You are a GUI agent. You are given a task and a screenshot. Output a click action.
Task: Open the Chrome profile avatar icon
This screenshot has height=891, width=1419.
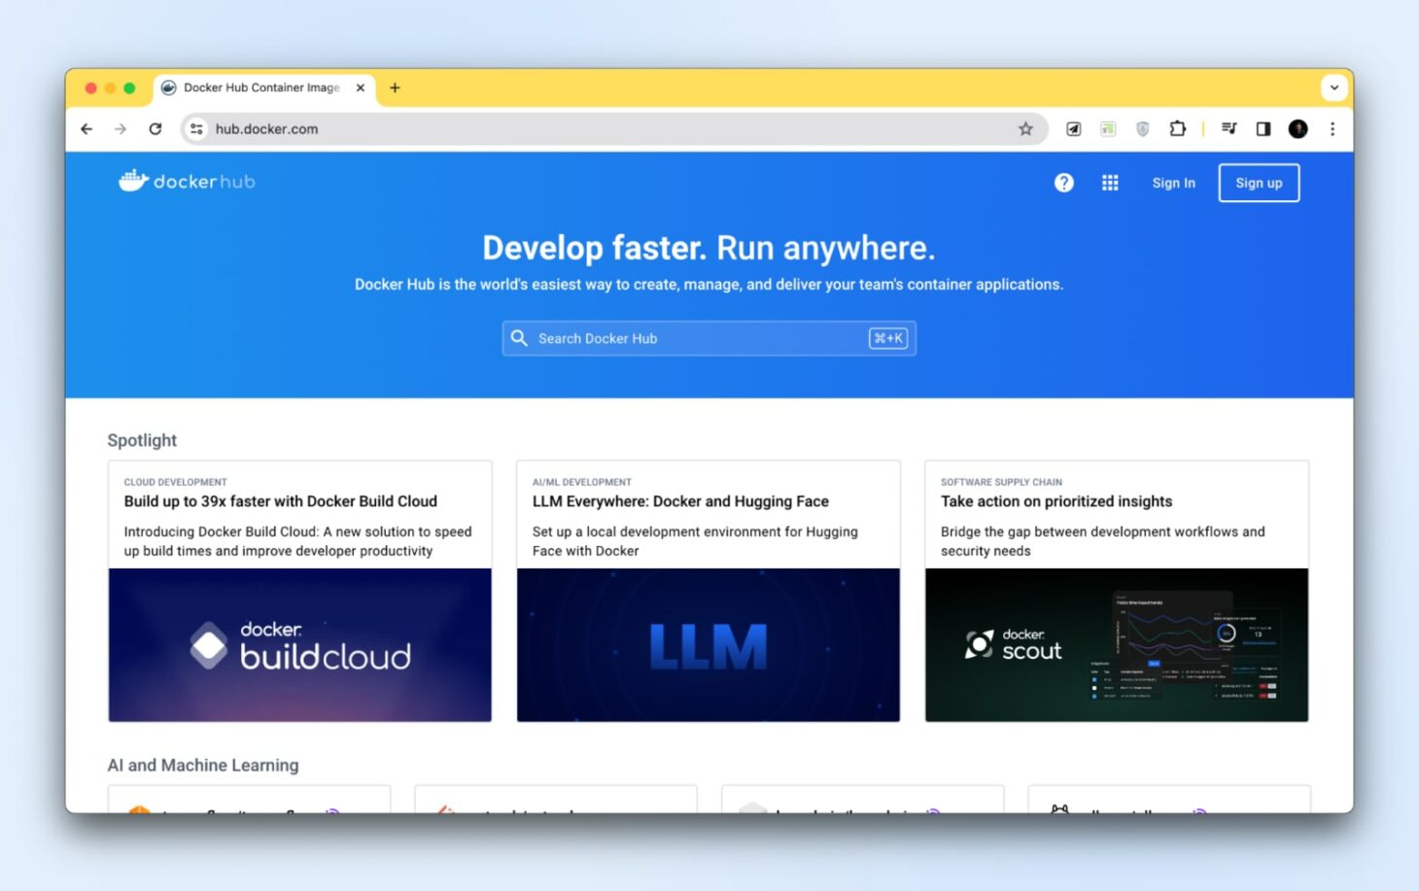pos(1298,128)
